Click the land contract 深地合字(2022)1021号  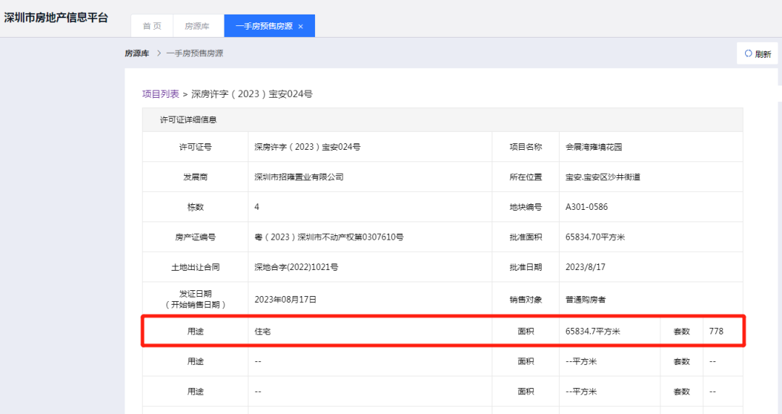coord(296,267)
